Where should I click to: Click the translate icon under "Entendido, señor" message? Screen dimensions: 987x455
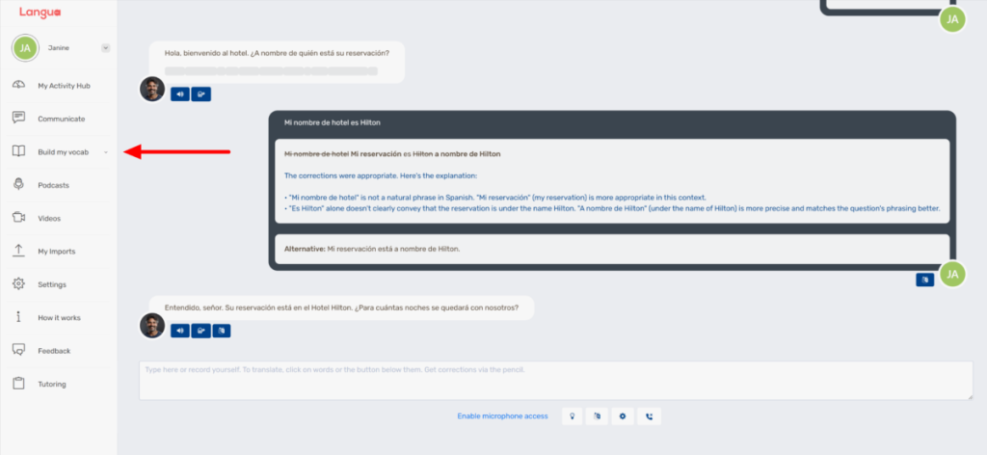[222, 331]
